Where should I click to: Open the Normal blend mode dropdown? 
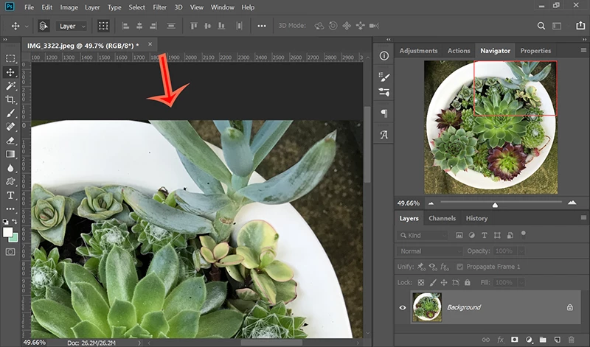point(429,250)
